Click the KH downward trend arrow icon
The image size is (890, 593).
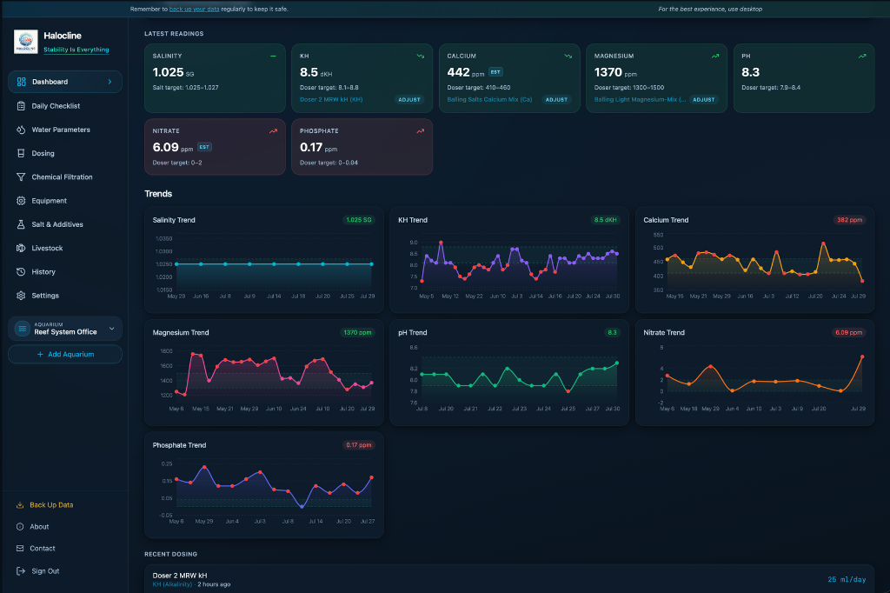pos(421,57)
